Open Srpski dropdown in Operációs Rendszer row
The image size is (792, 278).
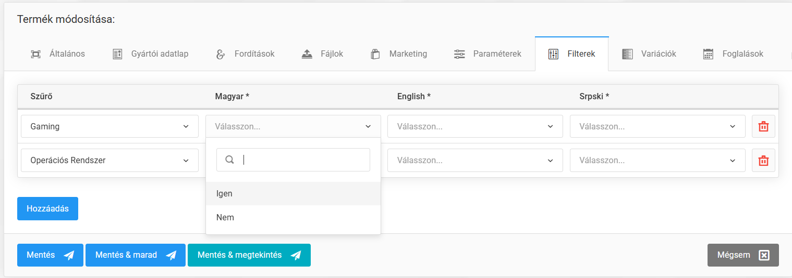(x=657, y=161)
